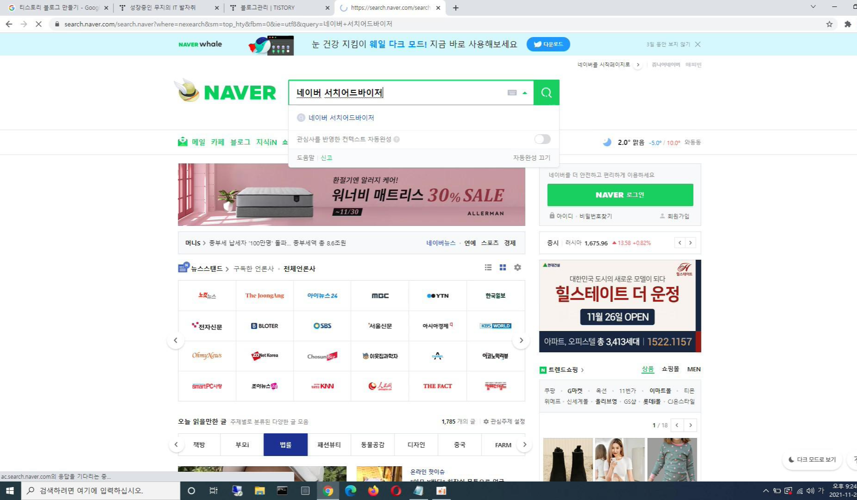Select the suggestion 네이버 서치어드바이저

[x=341, y=118]
